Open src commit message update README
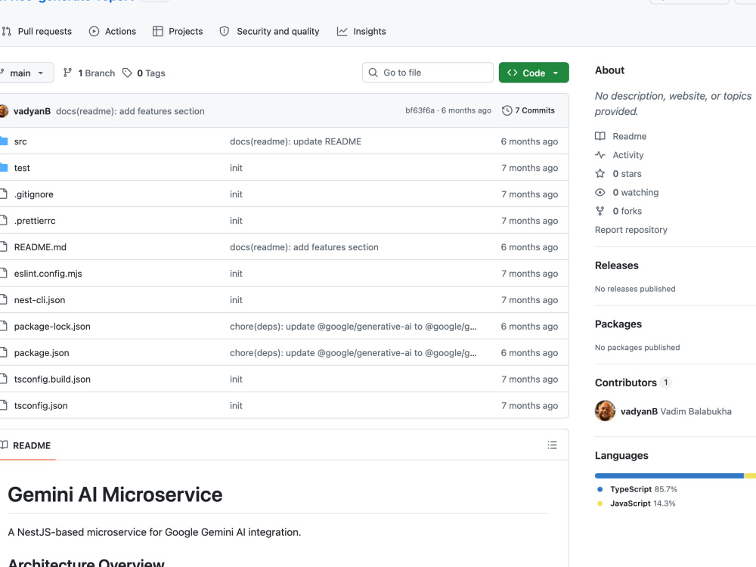Image resolution: width=756 pixels, height=567 pixels. click(296, 141)
